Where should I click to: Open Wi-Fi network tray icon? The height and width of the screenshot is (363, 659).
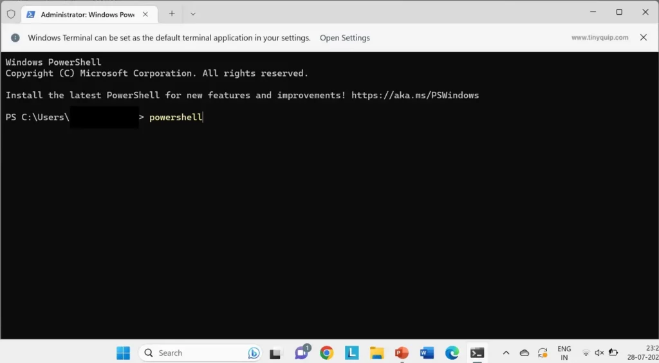click(x=586, y=353)
